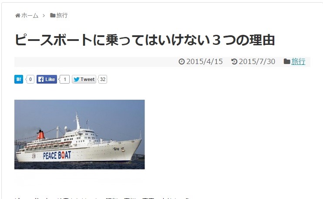The image size is (323, 199).
Task: Open the Hatena bookmark count bubble
Action: [30, 79]
